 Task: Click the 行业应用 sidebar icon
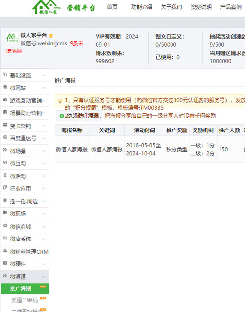[5, 187]
